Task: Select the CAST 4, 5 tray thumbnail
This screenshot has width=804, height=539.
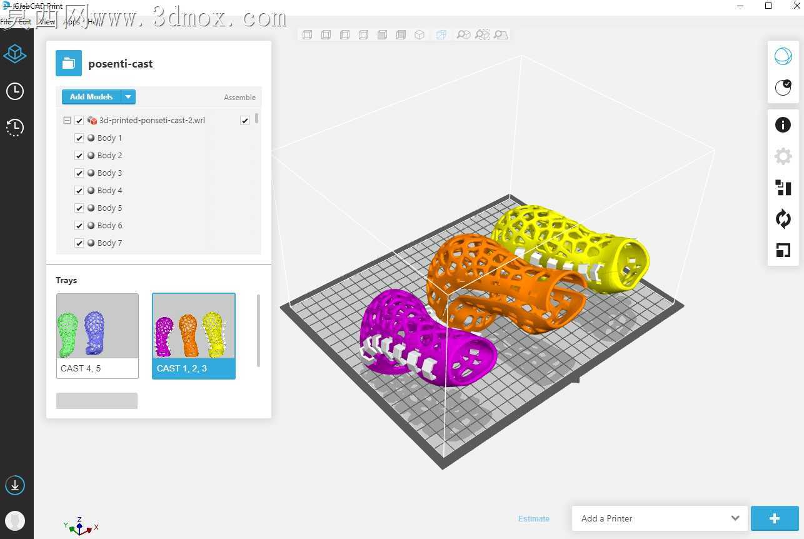Action: pos(98,336)
